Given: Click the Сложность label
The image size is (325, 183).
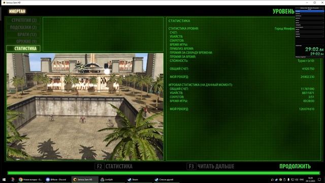Looking at the screenshot, I should [x=179, y=61].
